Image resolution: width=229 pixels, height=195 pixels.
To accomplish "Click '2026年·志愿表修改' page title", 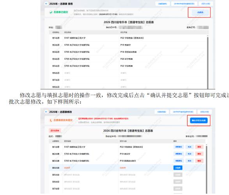I will click(x=60, y=112).
